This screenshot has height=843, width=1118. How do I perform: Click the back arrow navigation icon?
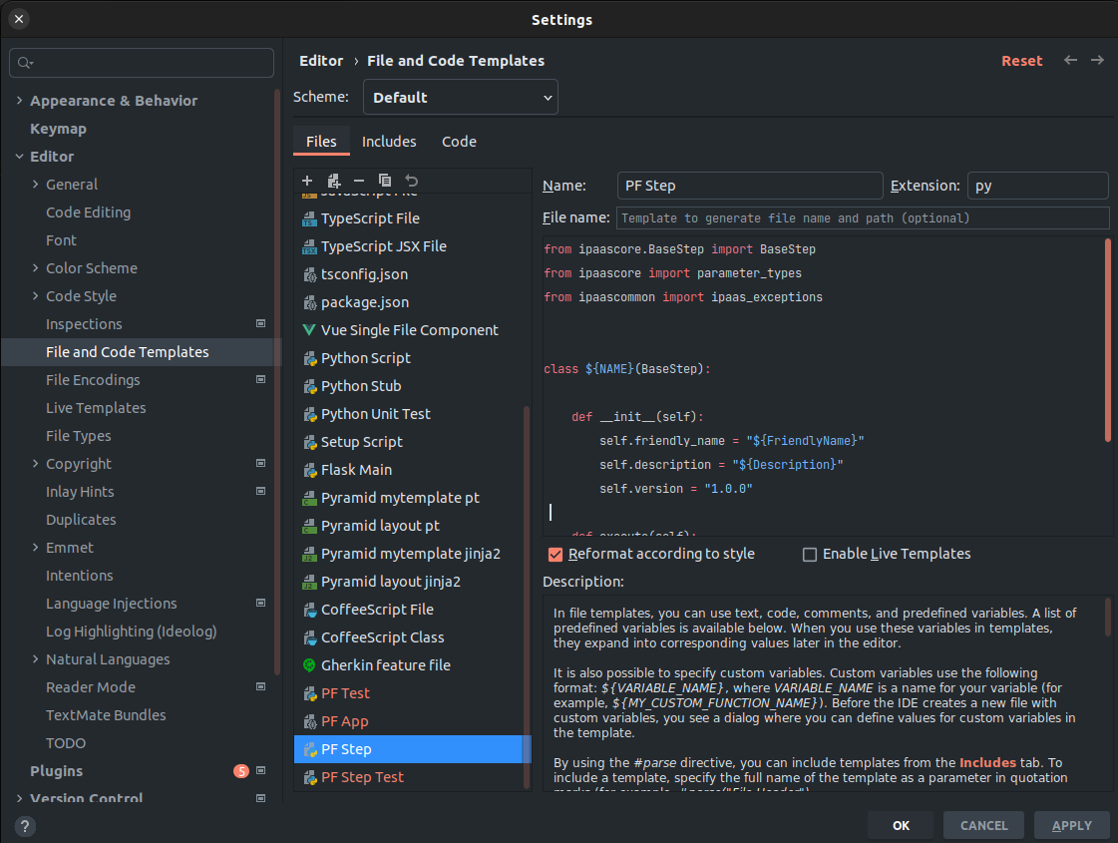(1070, 61)
